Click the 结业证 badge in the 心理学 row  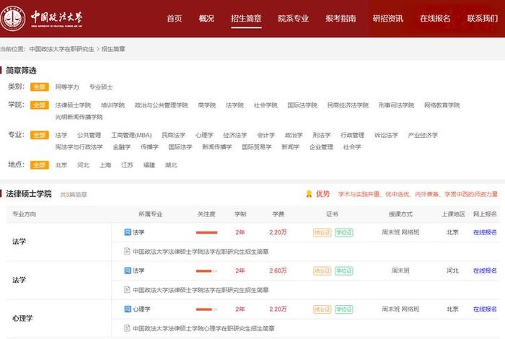[x=322, y=309]
